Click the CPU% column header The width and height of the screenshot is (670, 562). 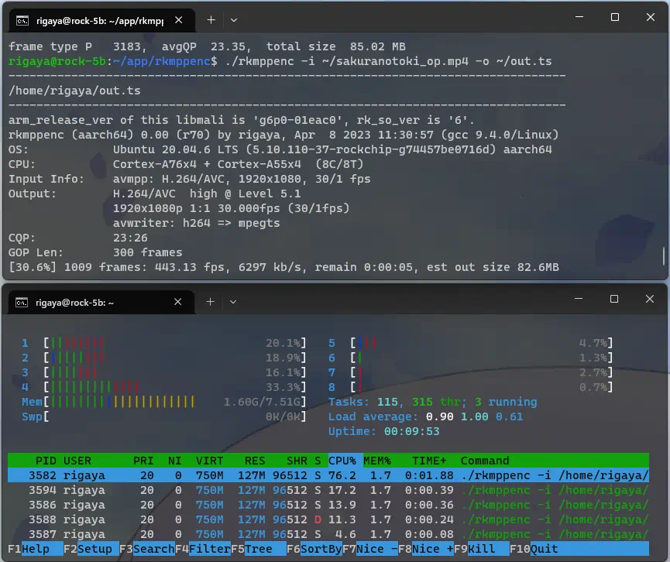click(345, 461)
